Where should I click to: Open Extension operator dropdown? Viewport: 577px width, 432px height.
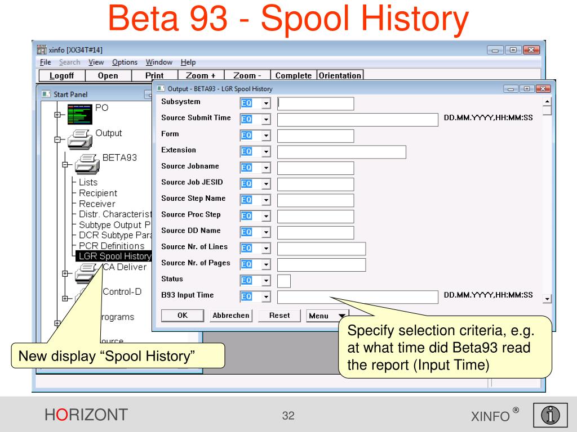tap(266, 152)
